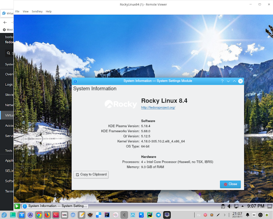Image resolution: width=273 pixels, height=219 pixels.
Task: Open Accounts in the Cockpit sidebar
Action: point(7,126)
